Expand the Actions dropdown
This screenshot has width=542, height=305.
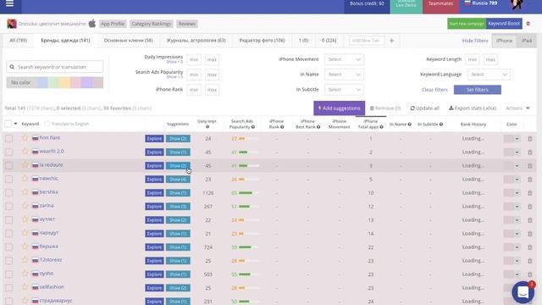point(517,108)
